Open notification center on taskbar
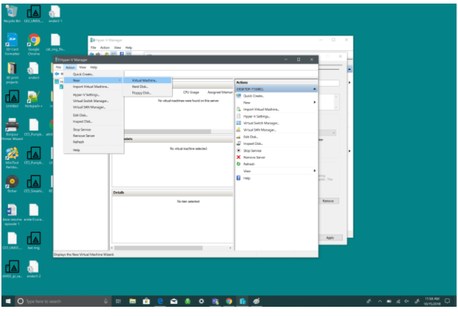The width and height of the screenshot is (458, 316). (447, 301)
